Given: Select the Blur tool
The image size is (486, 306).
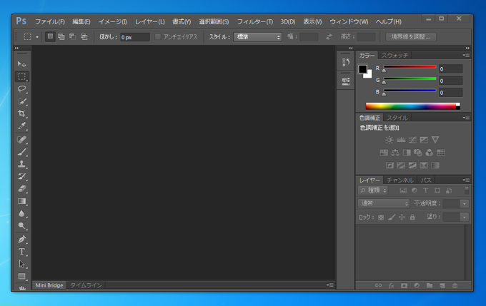Looking at the screenshot, I should coord(21,213).
